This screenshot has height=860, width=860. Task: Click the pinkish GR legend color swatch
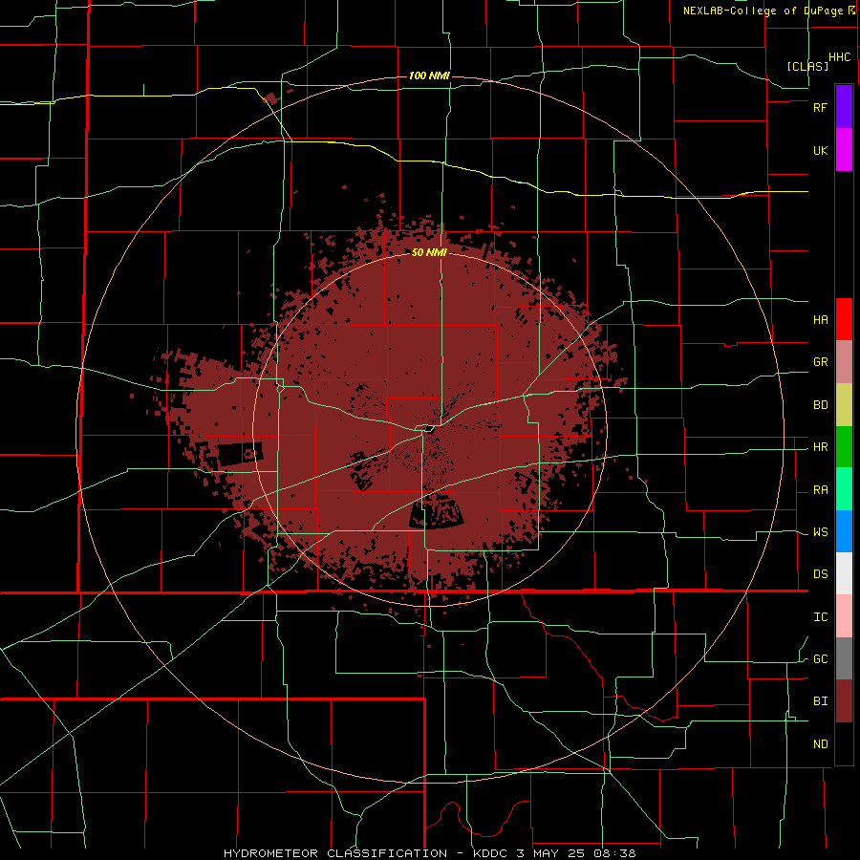pyautogui.click(x=844, y=362)
